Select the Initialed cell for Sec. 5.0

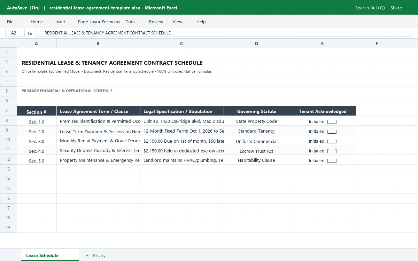coord(323,160)
